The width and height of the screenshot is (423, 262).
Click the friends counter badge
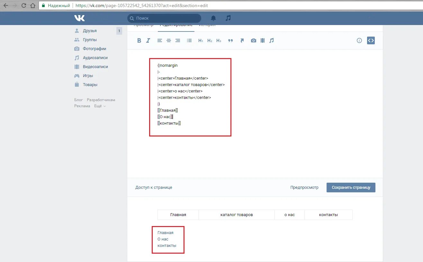point(119,31)
